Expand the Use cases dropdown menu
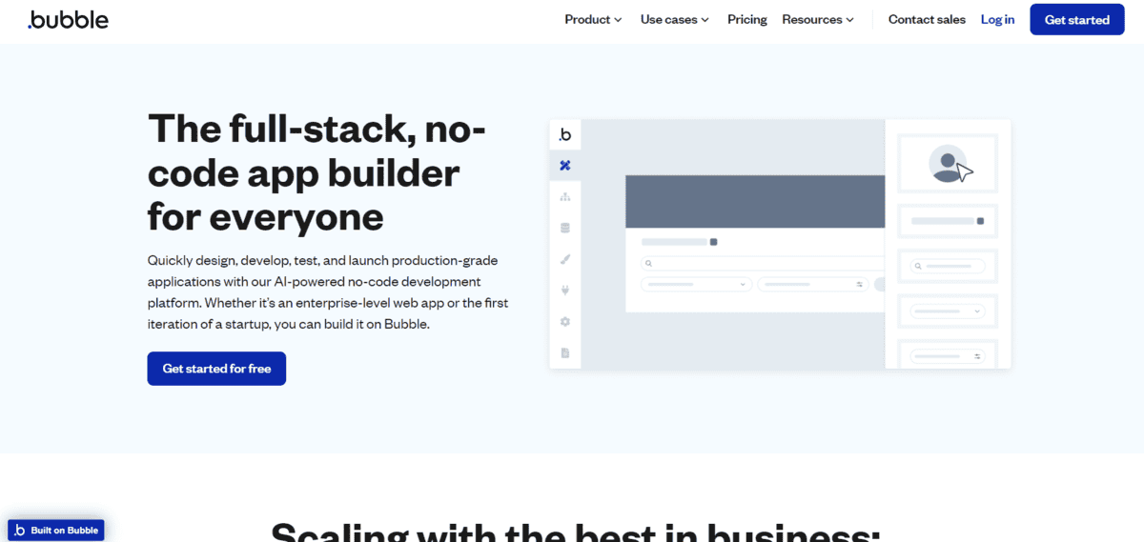Viewport: 1144px width, 542px height. point(674,19)
